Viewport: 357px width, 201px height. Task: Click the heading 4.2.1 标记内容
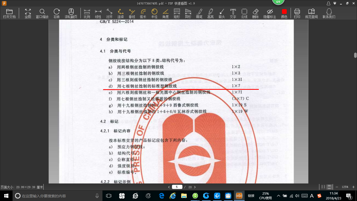[115, 130]
